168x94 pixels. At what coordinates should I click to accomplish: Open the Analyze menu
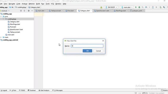(x=24, y=4)
